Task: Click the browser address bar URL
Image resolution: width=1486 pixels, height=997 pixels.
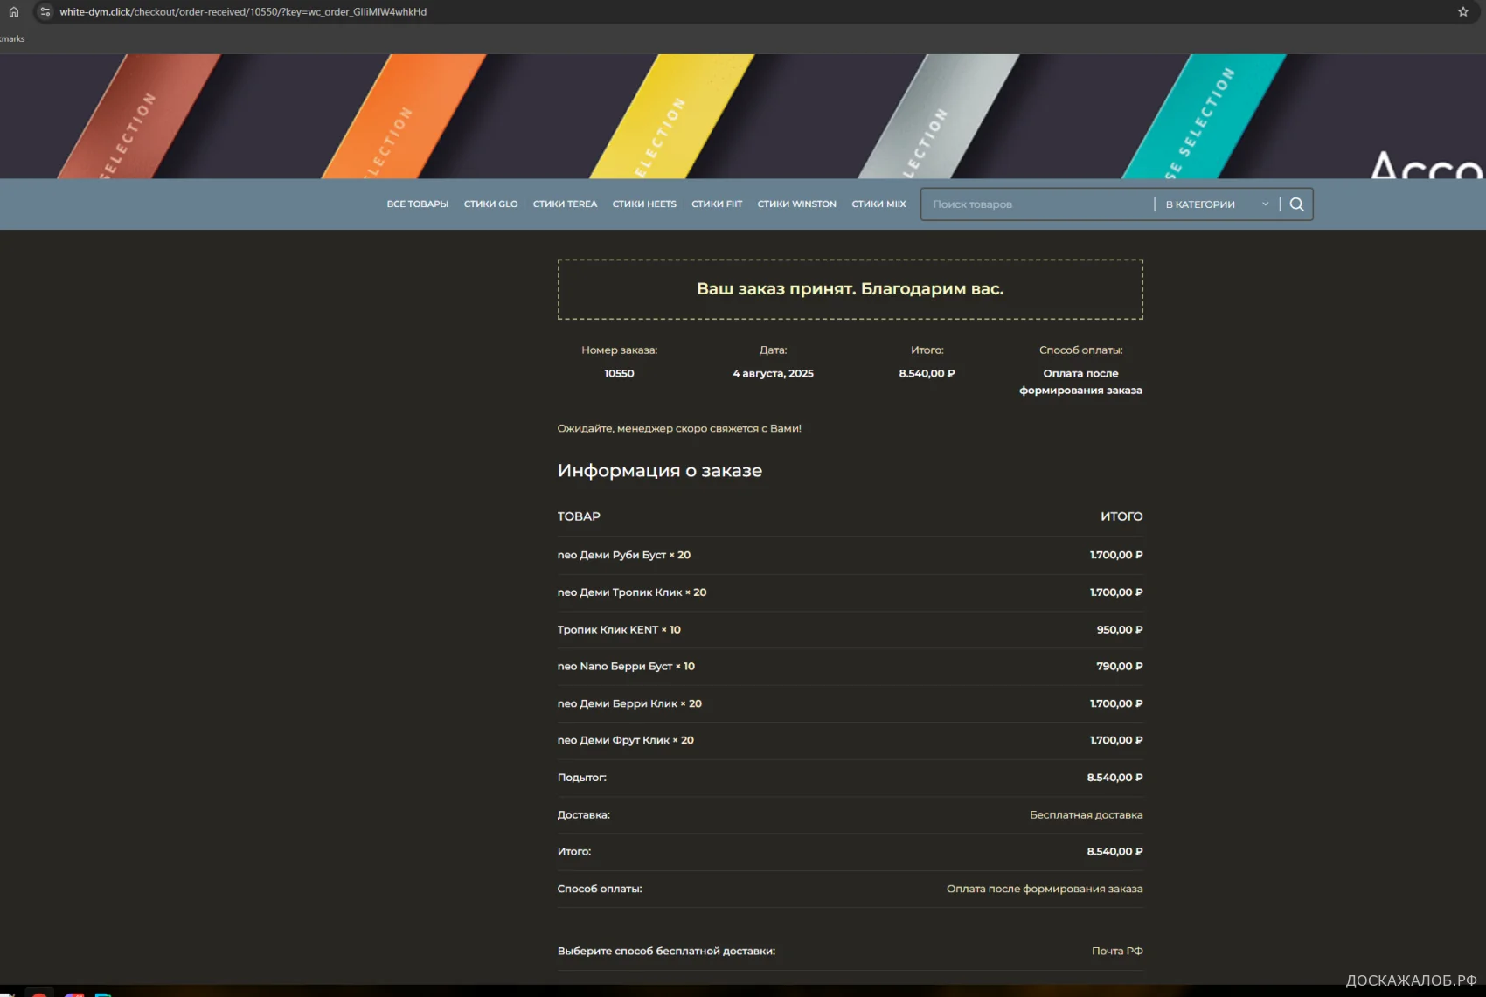Action: tap(243, 12)
